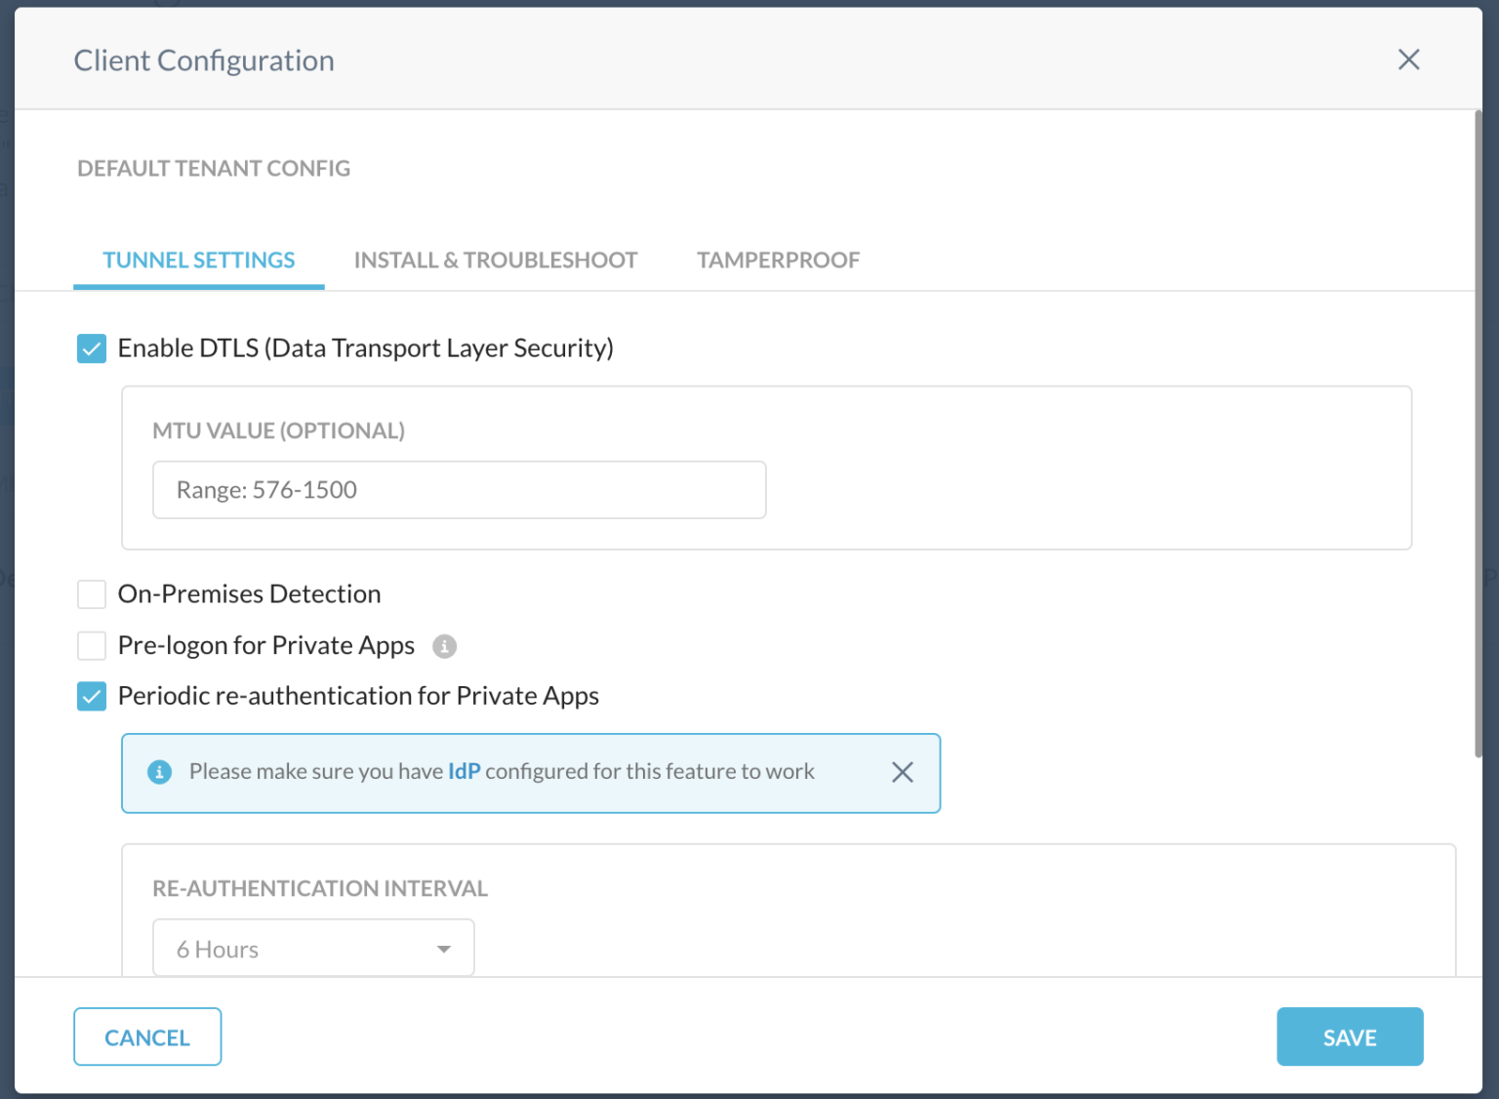Click the dropdown arrow on the 6 Hours selector

[x=444, y=948]
